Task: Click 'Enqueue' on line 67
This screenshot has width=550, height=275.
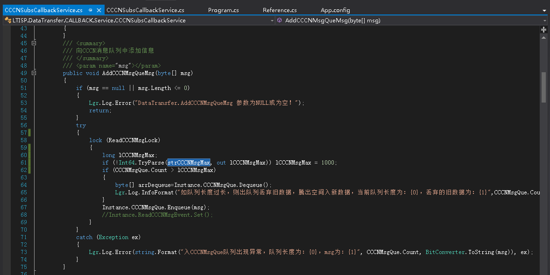Action: (x=179, y=207)
